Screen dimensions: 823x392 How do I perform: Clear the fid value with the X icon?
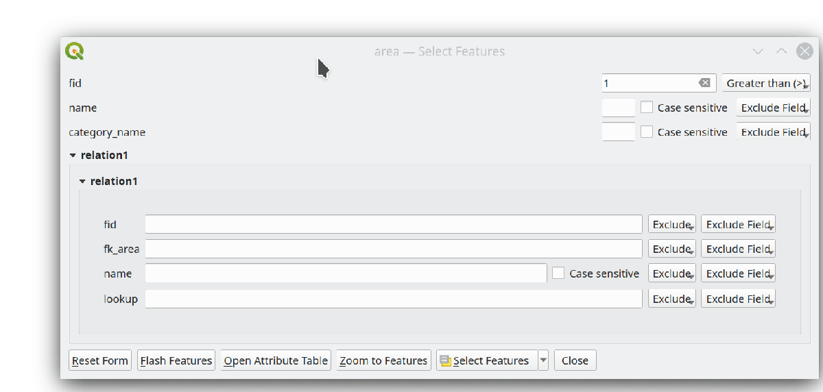[x=704, y=83]
